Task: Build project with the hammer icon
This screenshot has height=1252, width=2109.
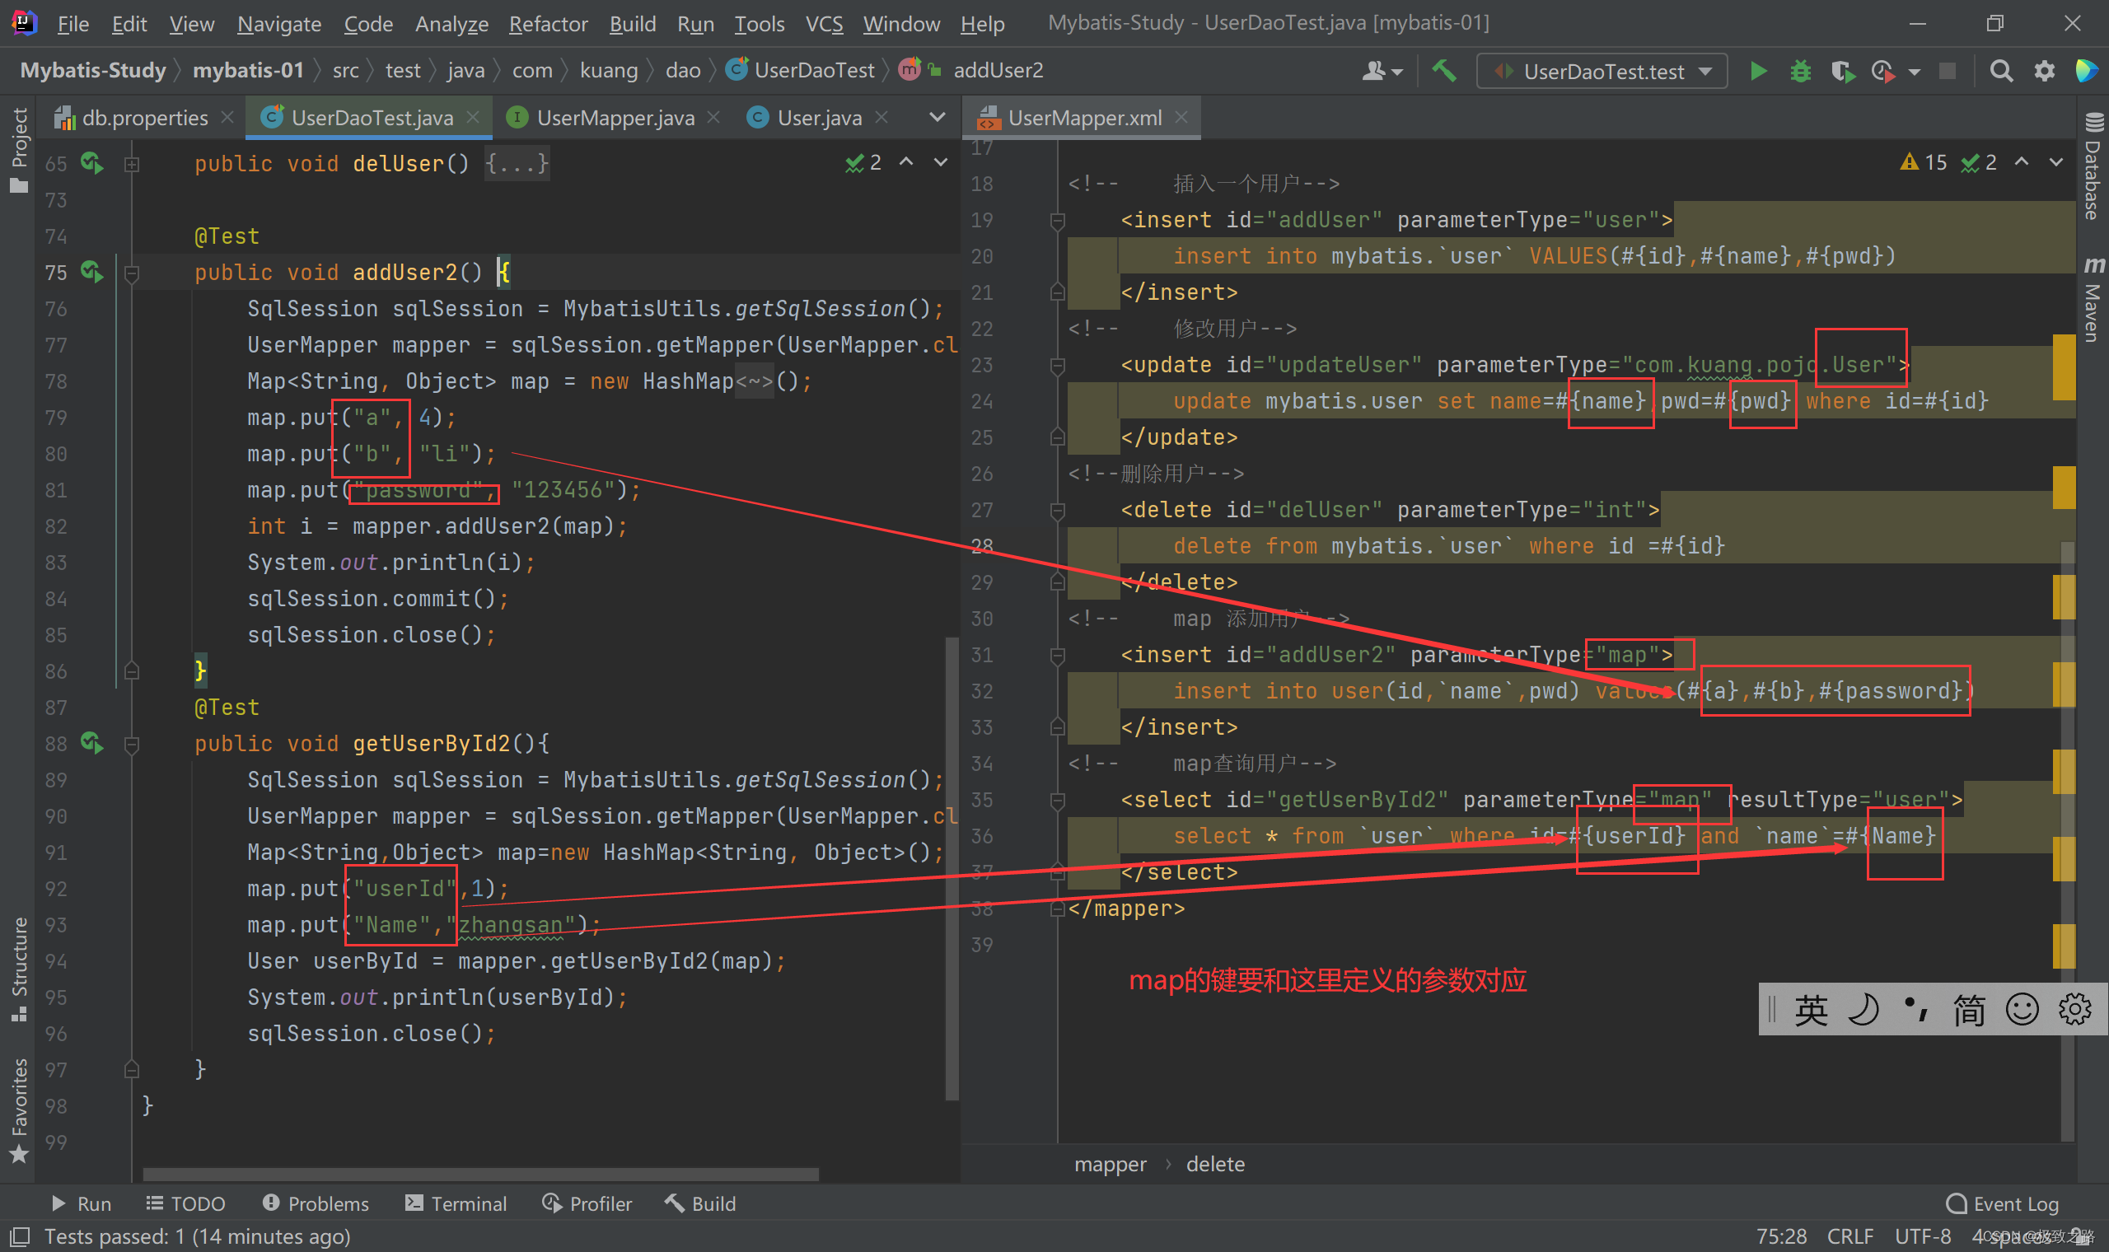Action: click(x=1444, y=71)
